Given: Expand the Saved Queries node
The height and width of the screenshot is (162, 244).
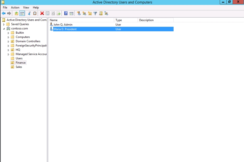Looking at the screenshot, I should click(4, 24).
